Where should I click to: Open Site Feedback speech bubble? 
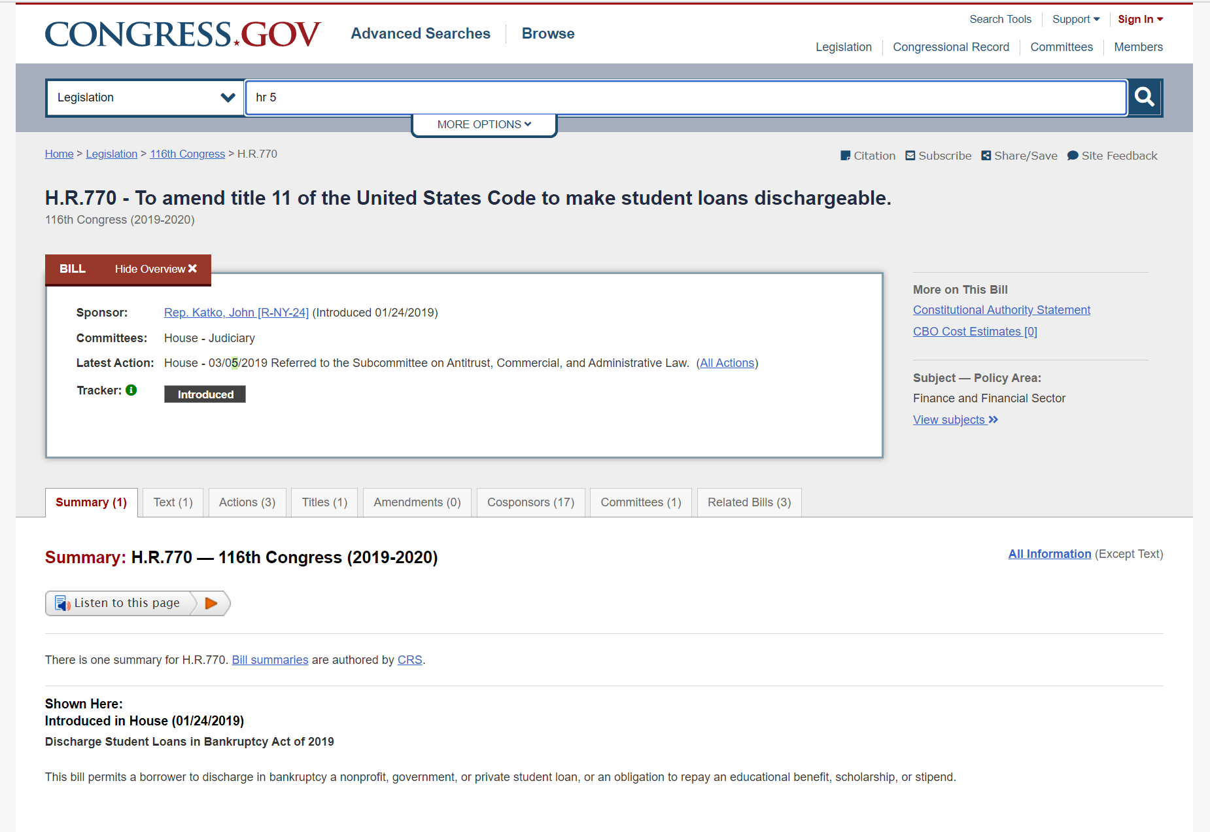(1112, 156)
